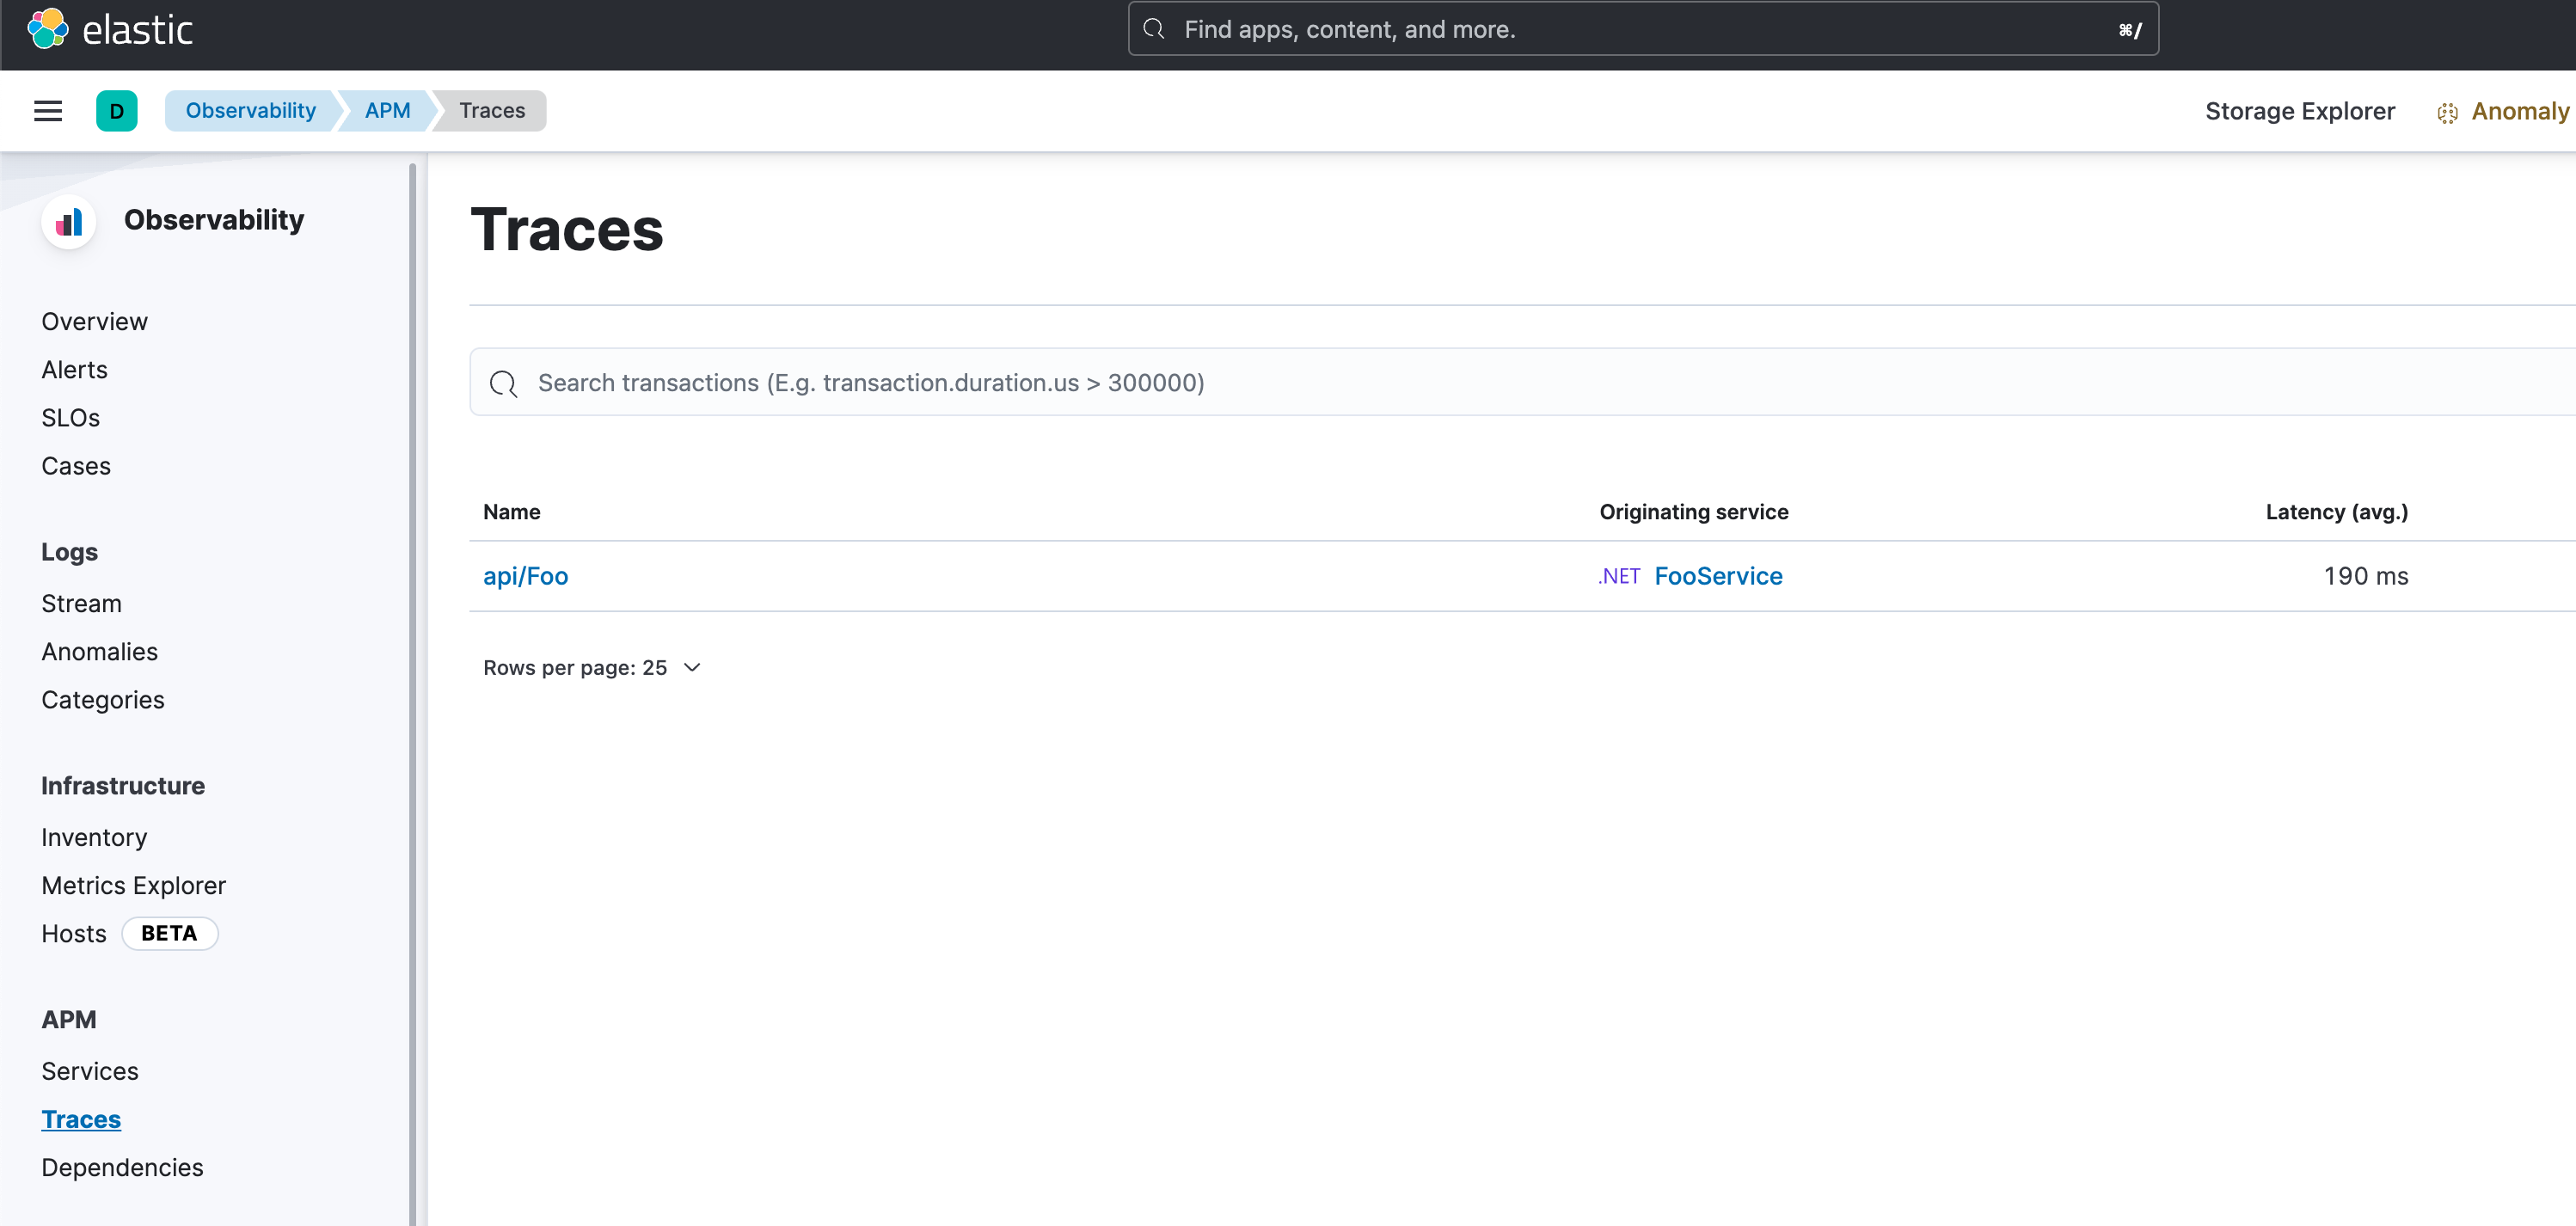Open Logs Stream page
The image size is (2576, 1226).
(x=81, y=603)
